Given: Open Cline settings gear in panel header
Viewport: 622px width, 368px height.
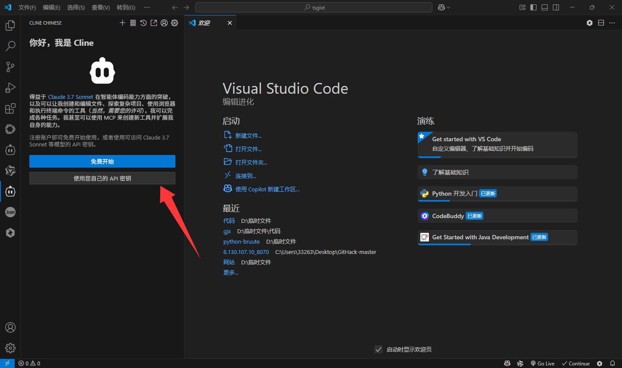Looking at the screenshot, I should click(x=175, y=23).
